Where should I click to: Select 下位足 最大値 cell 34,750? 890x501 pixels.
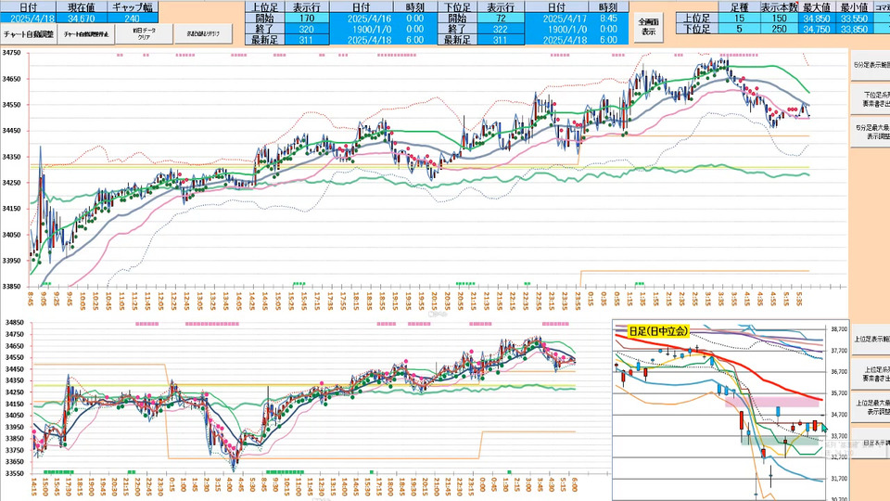(817, 29)
